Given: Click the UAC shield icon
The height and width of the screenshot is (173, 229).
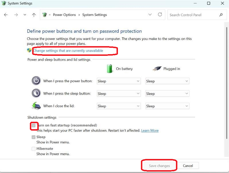Looking at the screenshot, I should tap(29, 50).
